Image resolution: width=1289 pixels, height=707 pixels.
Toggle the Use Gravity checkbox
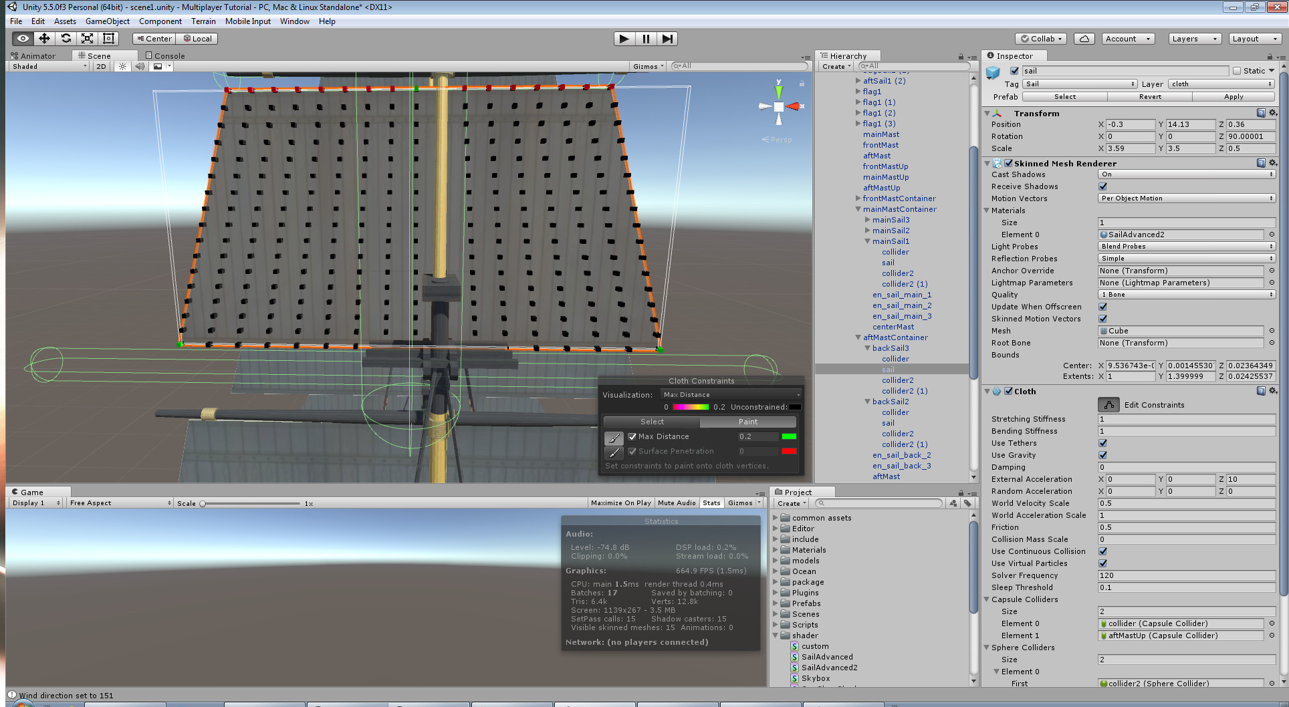pyautogui.click(x=1102, y=455)
